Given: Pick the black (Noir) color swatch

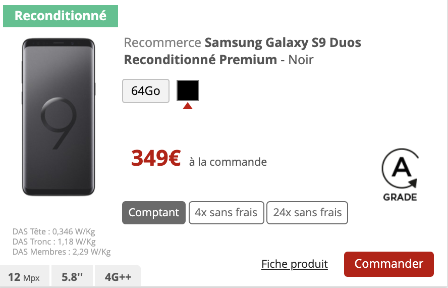Looking at the screenshot, I should [188, 90].
